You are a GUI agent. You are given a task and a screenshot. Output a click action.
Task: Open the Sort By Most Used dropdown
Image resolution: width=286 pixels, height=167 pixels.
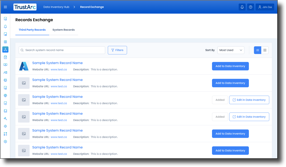231,50
